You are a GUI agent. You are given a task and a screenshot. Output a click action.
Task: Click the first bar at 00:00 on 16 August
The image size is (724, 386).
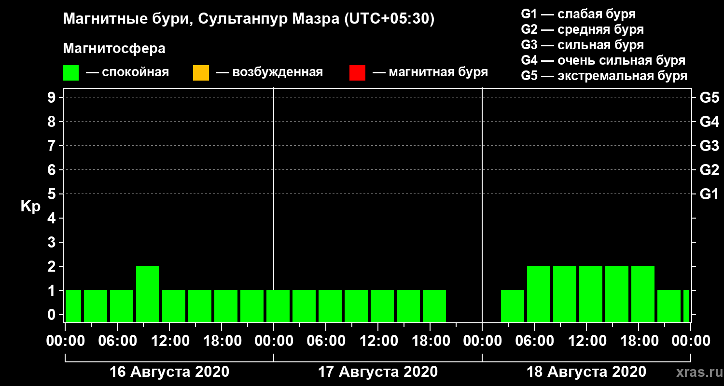click(x=73, y=306)
